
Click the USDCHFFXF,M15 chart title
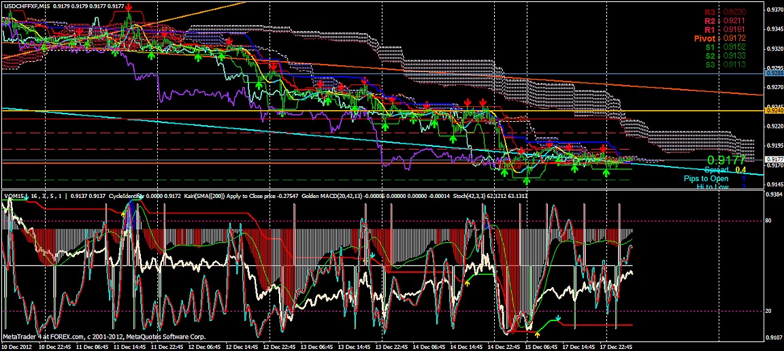point(27,5)
